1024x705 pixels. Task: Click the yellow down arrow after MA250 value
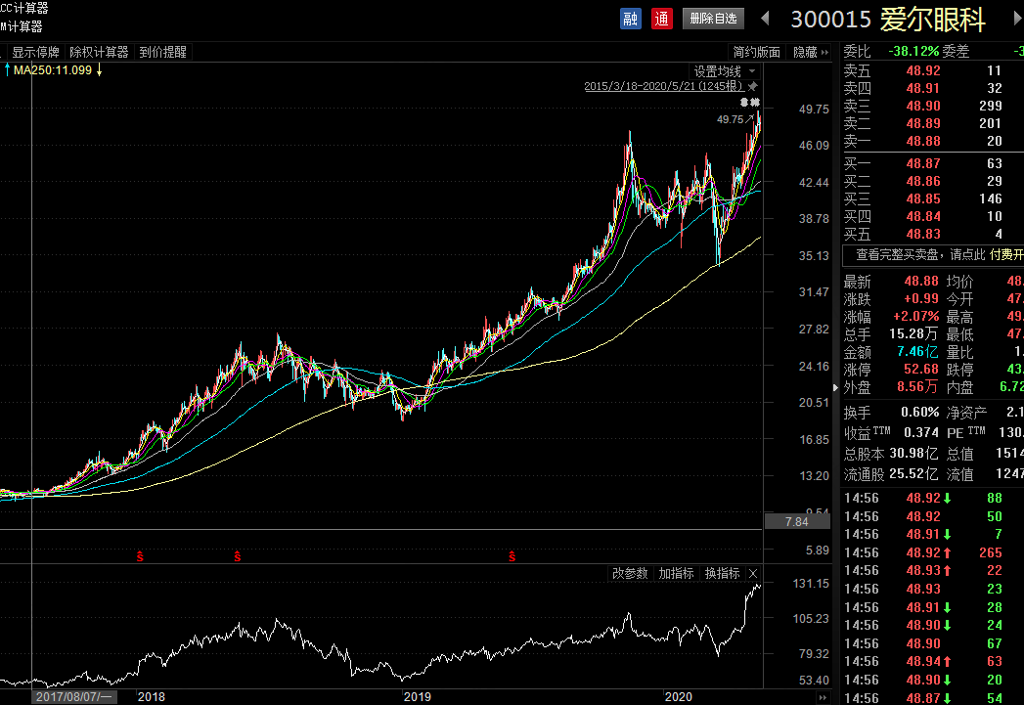99,69
